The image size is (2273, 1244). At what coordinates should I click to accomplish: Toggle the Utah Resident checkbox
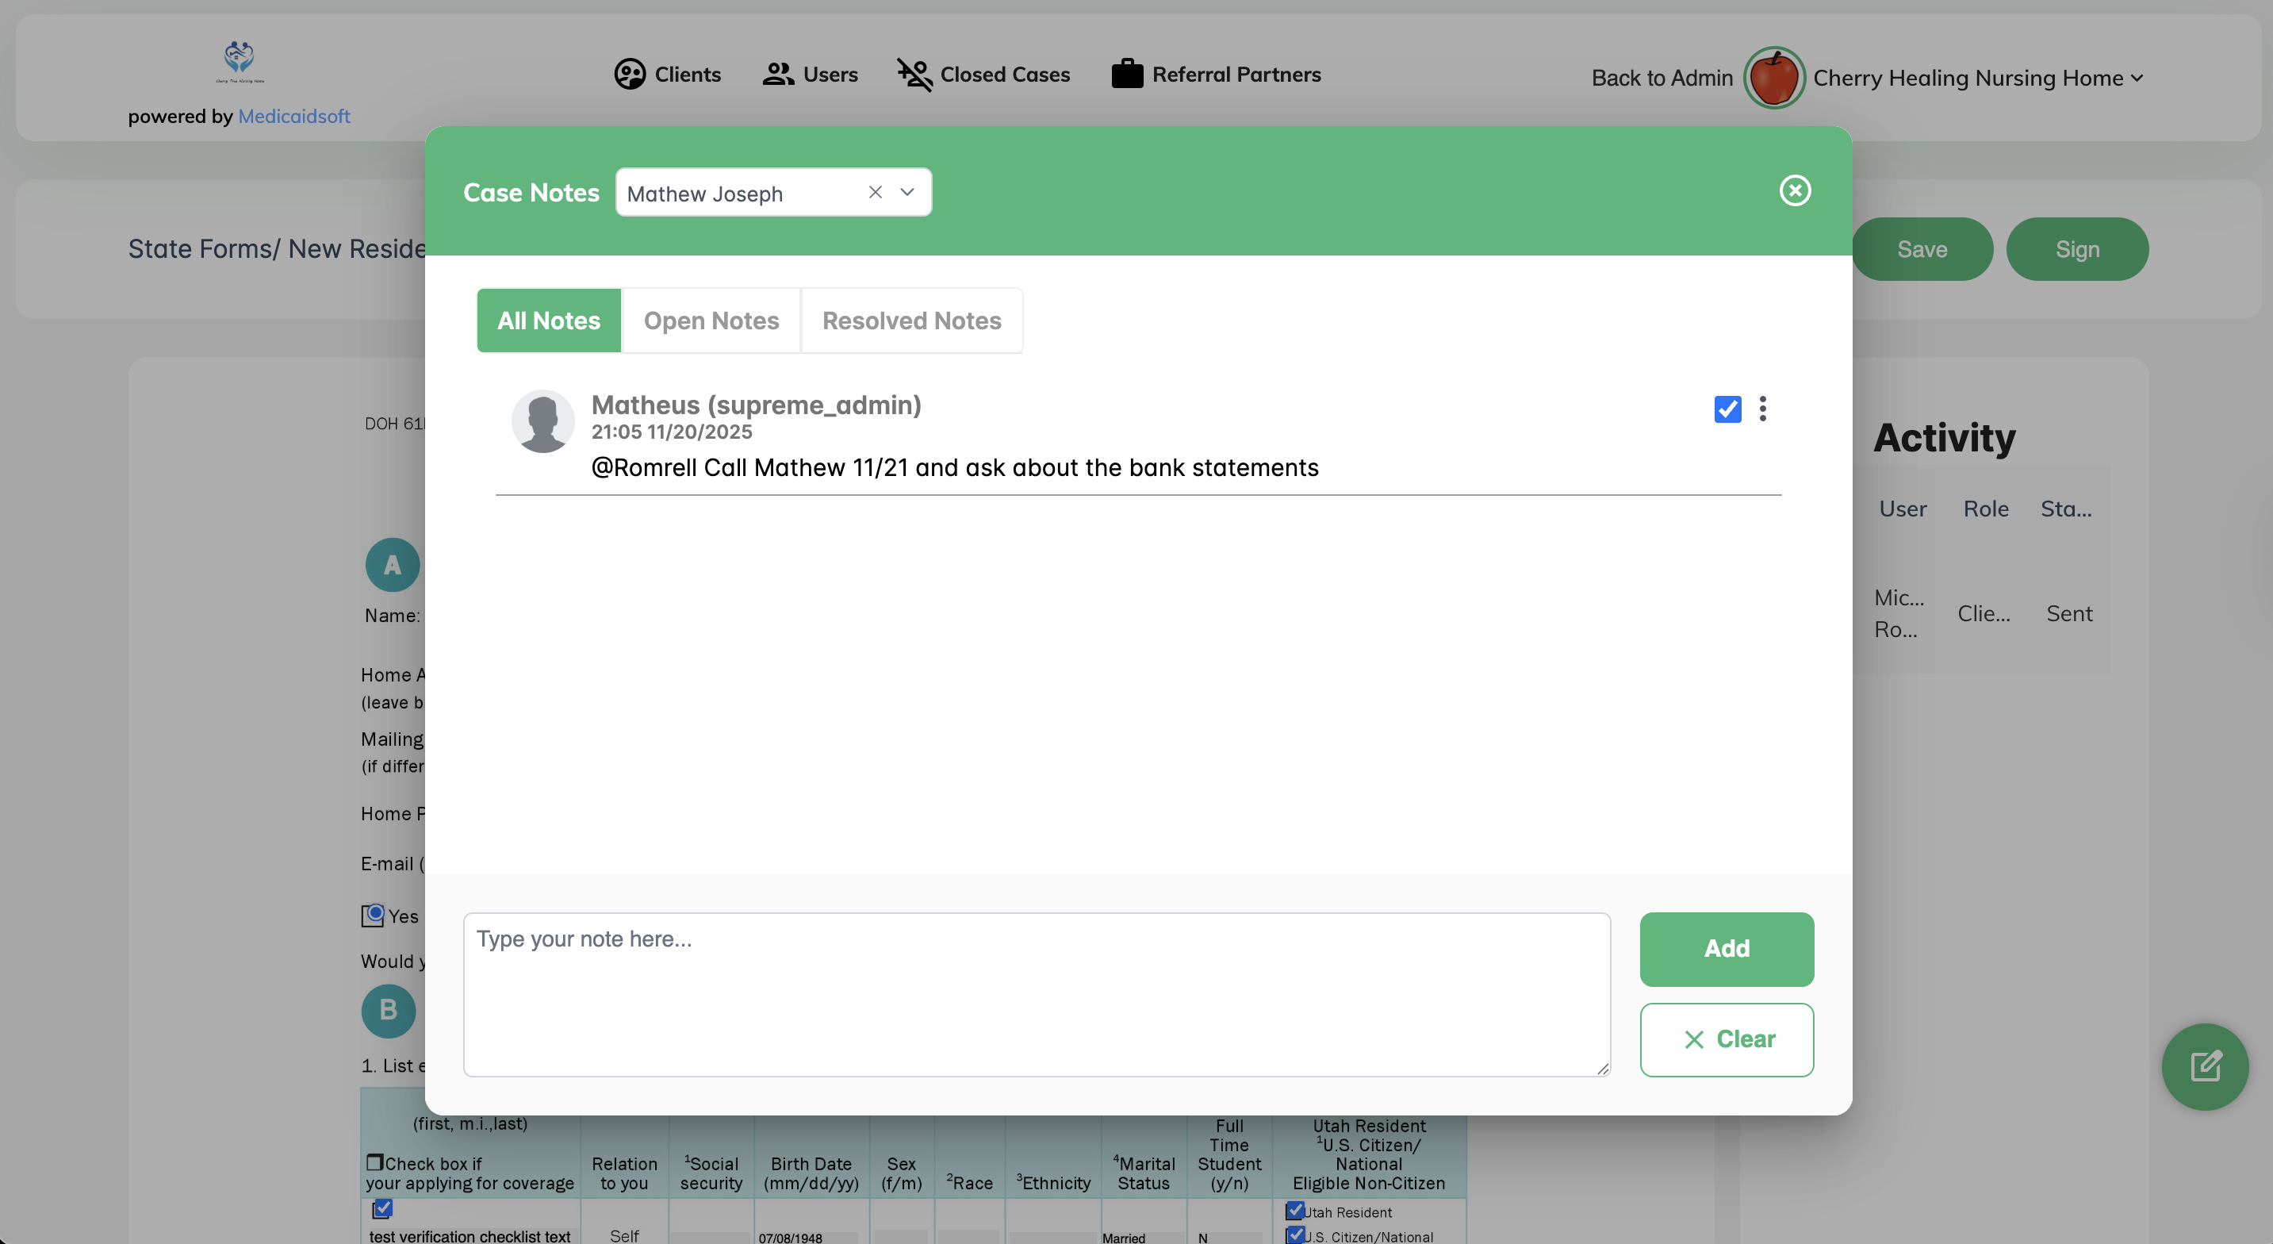[x=1294, y=1211]
